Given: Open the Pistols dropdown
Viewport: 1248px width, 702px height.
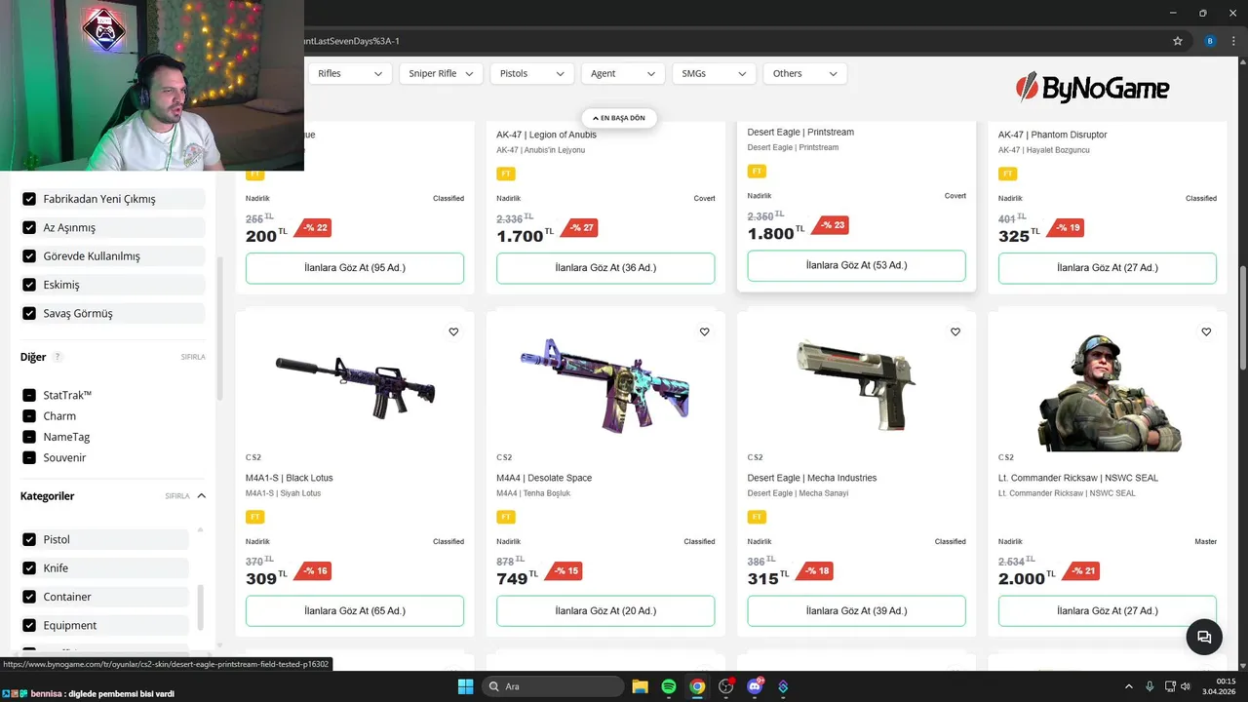Looking at the screenshot, I should [531, 73].
